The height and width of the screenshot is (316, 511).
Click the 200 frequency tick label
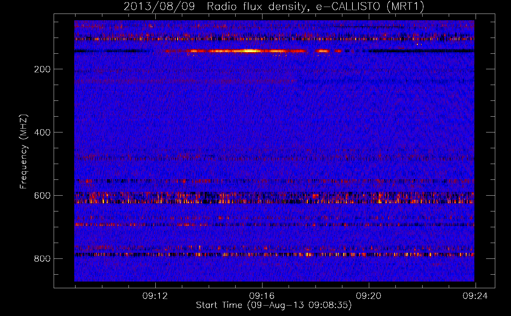(42, 69)
